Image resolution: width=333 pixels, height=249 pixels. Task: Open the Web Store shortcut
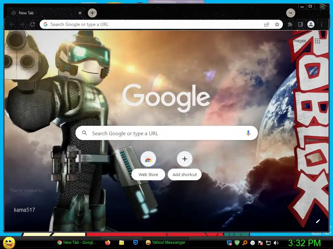click(148, 166)
